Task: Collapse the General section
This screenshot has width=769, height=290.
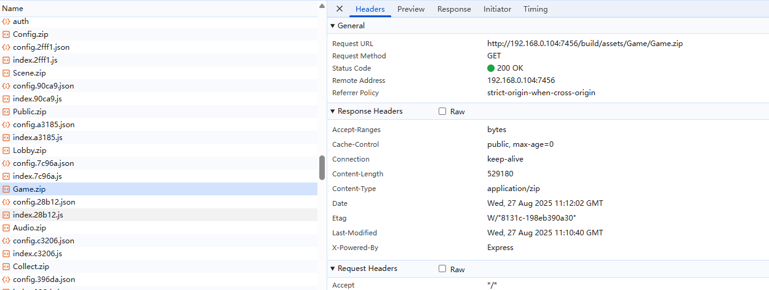Action: coord(333,26)
